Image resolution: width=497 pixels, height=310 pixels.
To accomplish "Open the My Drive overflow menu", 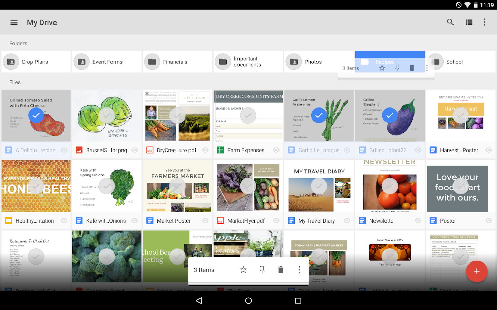I will (x=485, y=22).
